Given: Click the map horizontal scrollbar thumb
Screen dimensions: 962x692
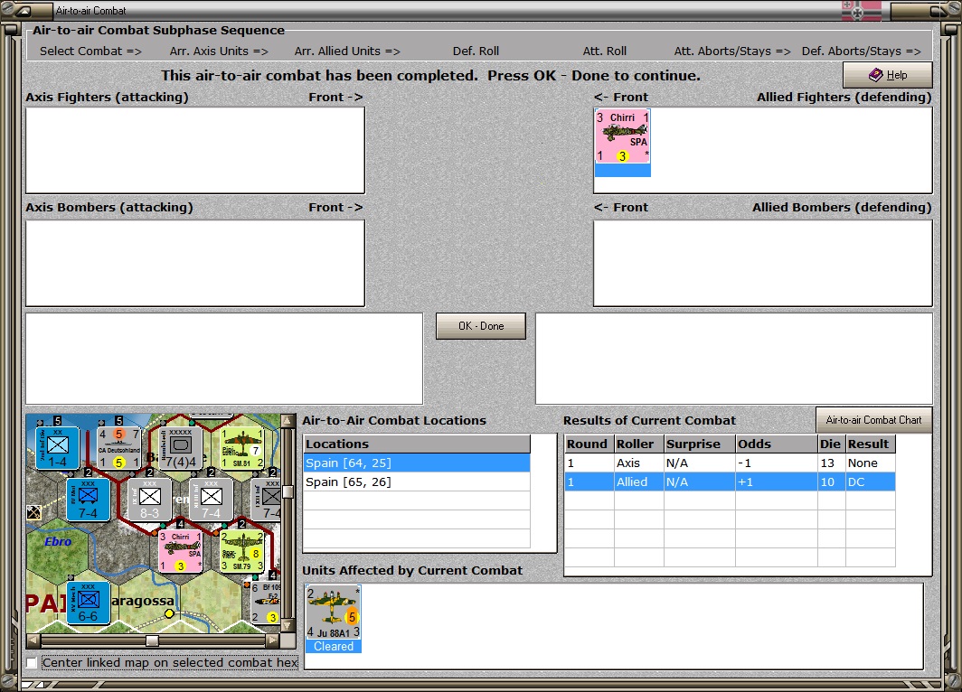Looking at the screenshot, I should click(152, 641).
